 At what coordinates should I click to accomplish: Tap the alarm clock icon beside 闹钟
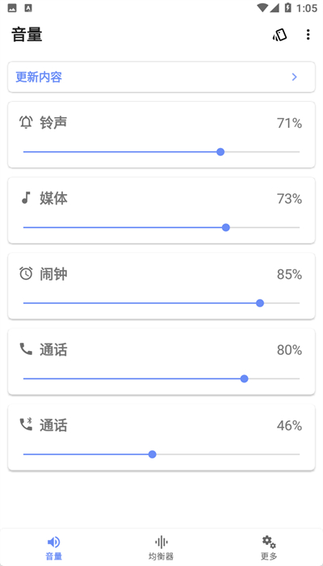click(x=26, y=273)
